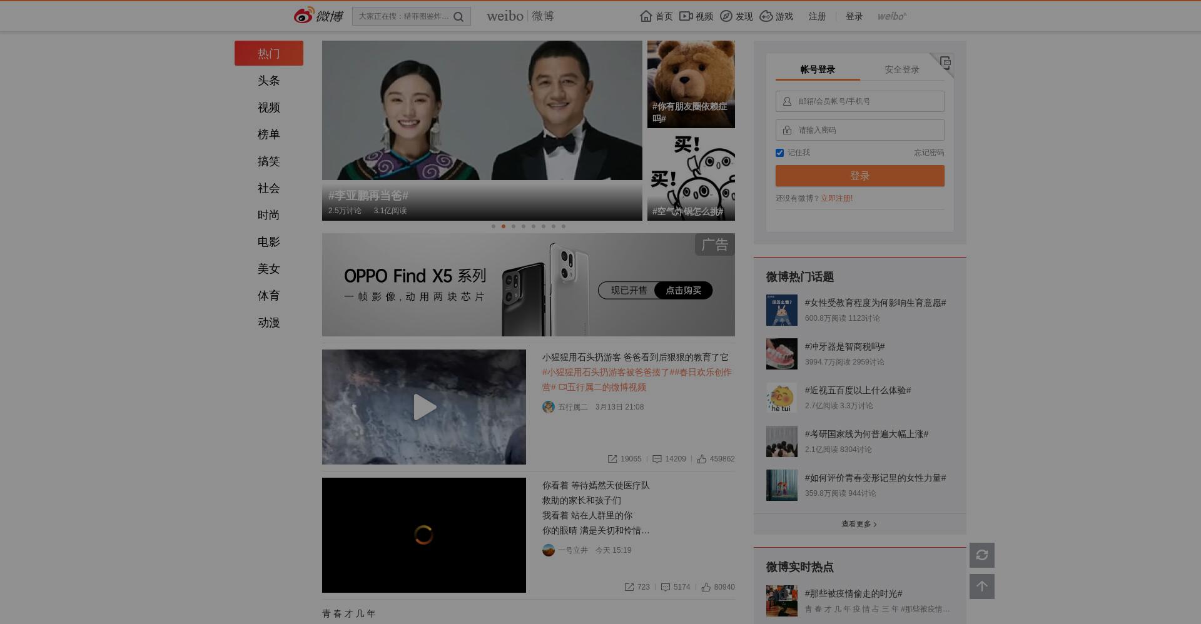This screenshot has height=624, width=1201.
Task: Switch to QR code login corner icon
Action: pos(945,62)
